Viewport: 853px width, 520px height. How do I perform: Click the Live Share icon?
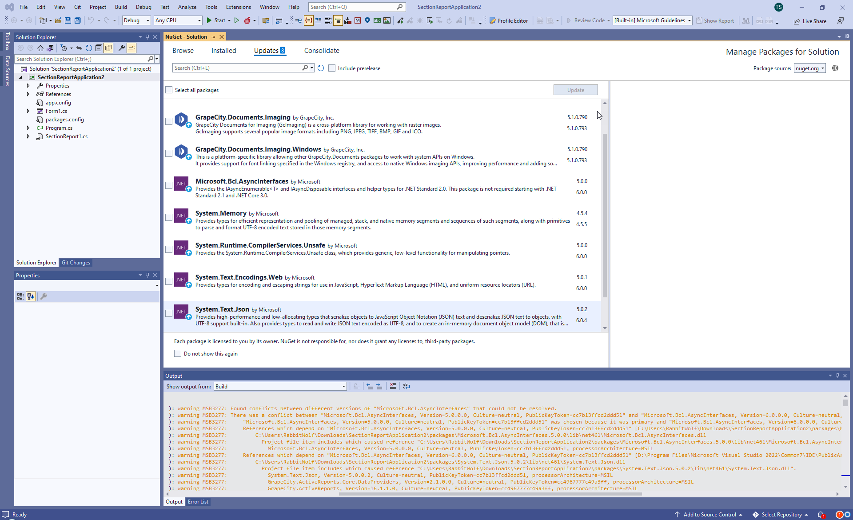(810, 21)
